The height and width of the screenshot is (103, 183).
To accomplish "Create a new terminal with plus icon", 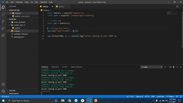I will [165, 67].
